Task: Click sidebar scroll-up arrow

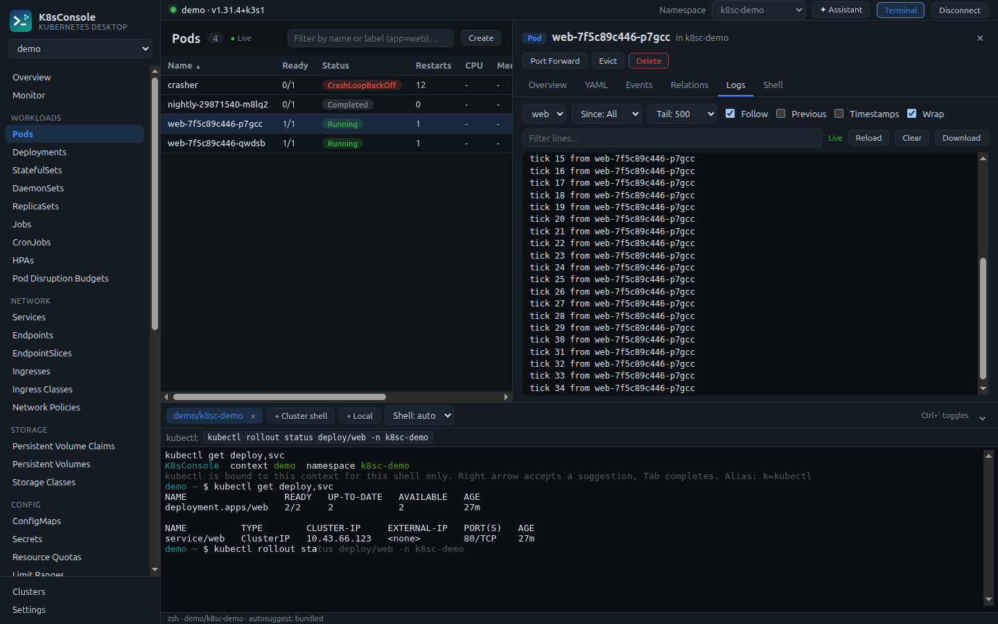Action: (155, 71)
